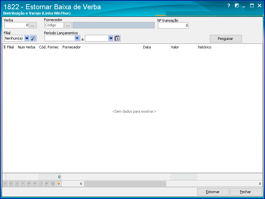Click the scroll right arrow
The image size is (265, 199).
[260, 184]
